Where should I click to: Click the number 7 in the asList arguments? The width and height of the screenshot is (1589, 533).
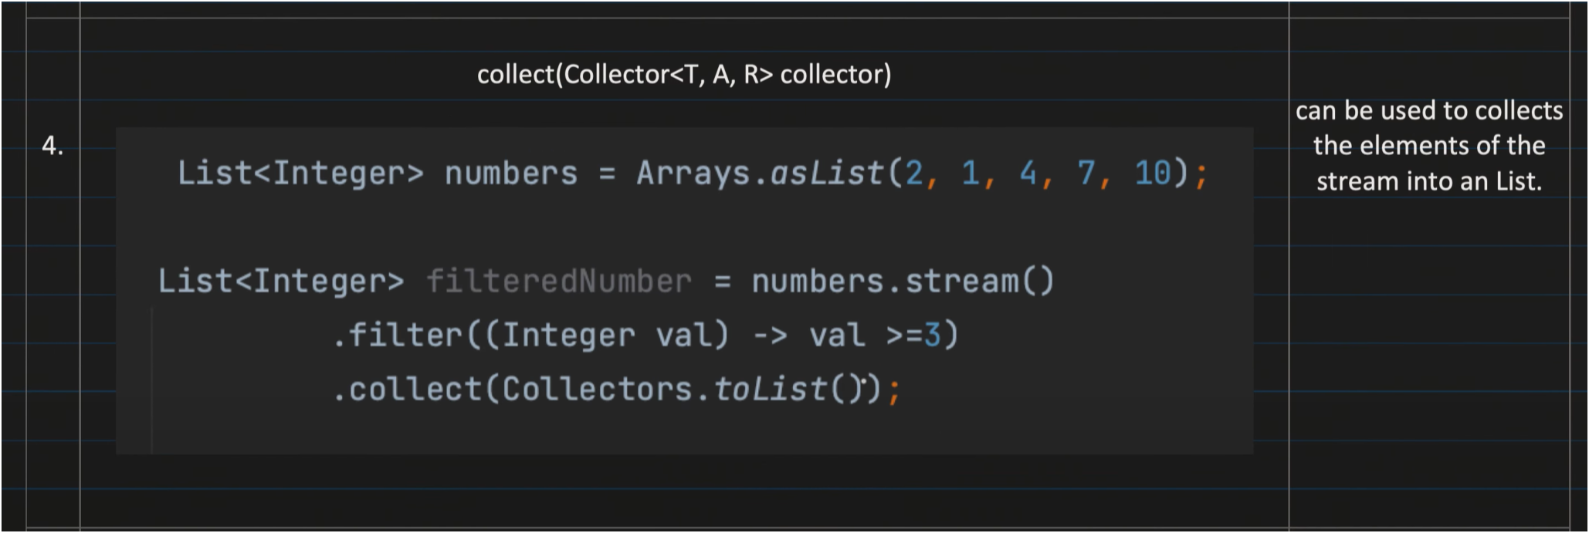click(x=1086, y=174)
